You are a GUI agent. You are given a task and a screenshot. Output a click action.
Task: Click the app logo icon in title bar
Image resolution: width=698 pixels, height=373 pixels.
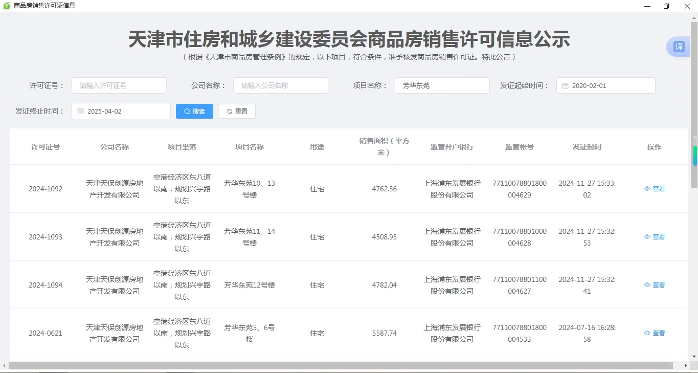pos(7,6)
